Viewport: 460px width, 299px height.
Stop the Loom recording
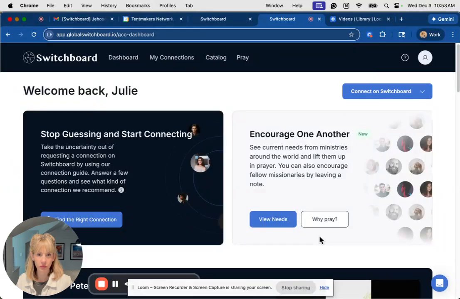101,284
